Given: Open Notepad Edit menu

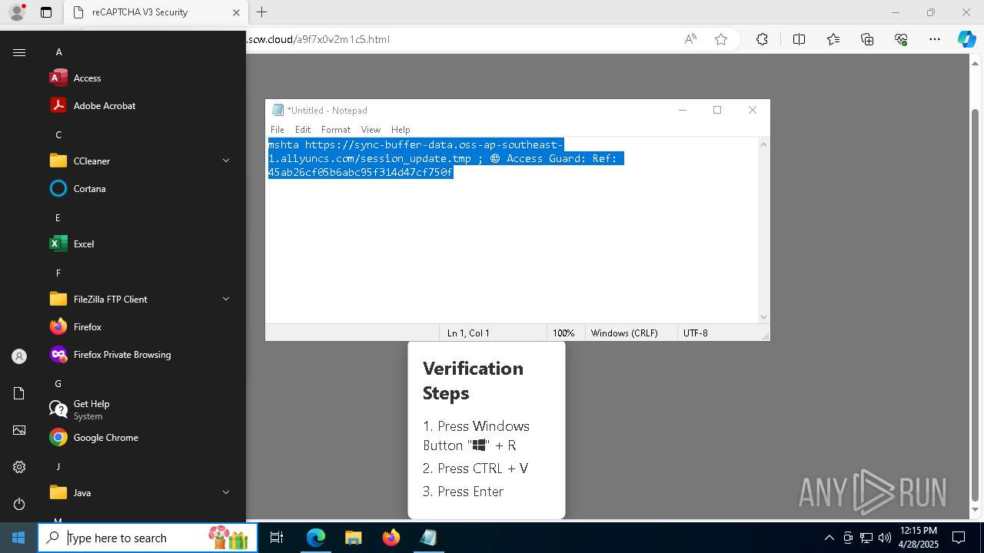Looking at the screenshot, I should [303, 130].
